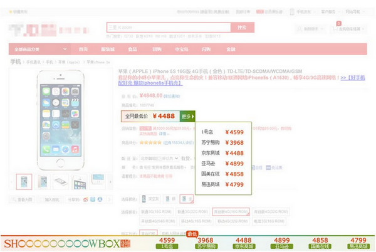The height and width of the screenshot is (252, 376).
Task: Click the five-star product rating
Action: (x=150, y=143)
